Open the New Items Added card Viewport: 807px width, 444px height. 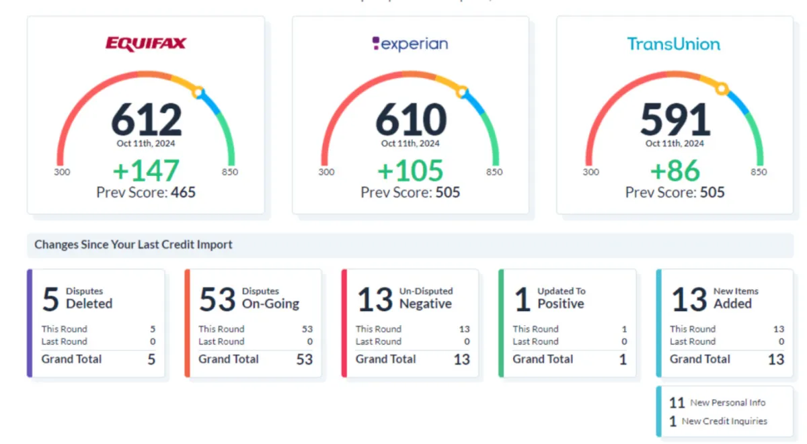pos(724,323)
